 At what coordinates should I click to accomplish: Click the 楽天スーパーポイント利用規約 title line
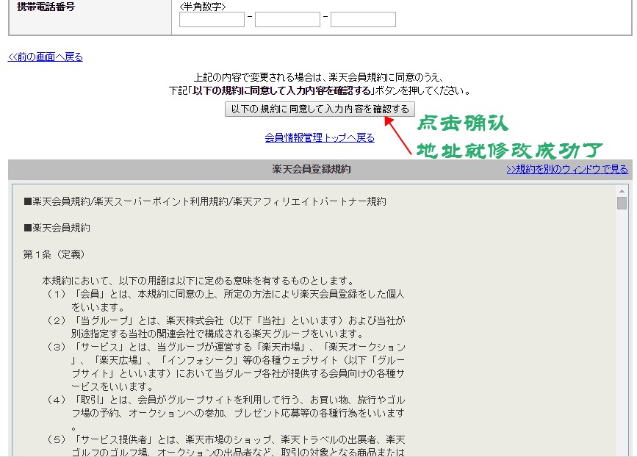point(205,201)
